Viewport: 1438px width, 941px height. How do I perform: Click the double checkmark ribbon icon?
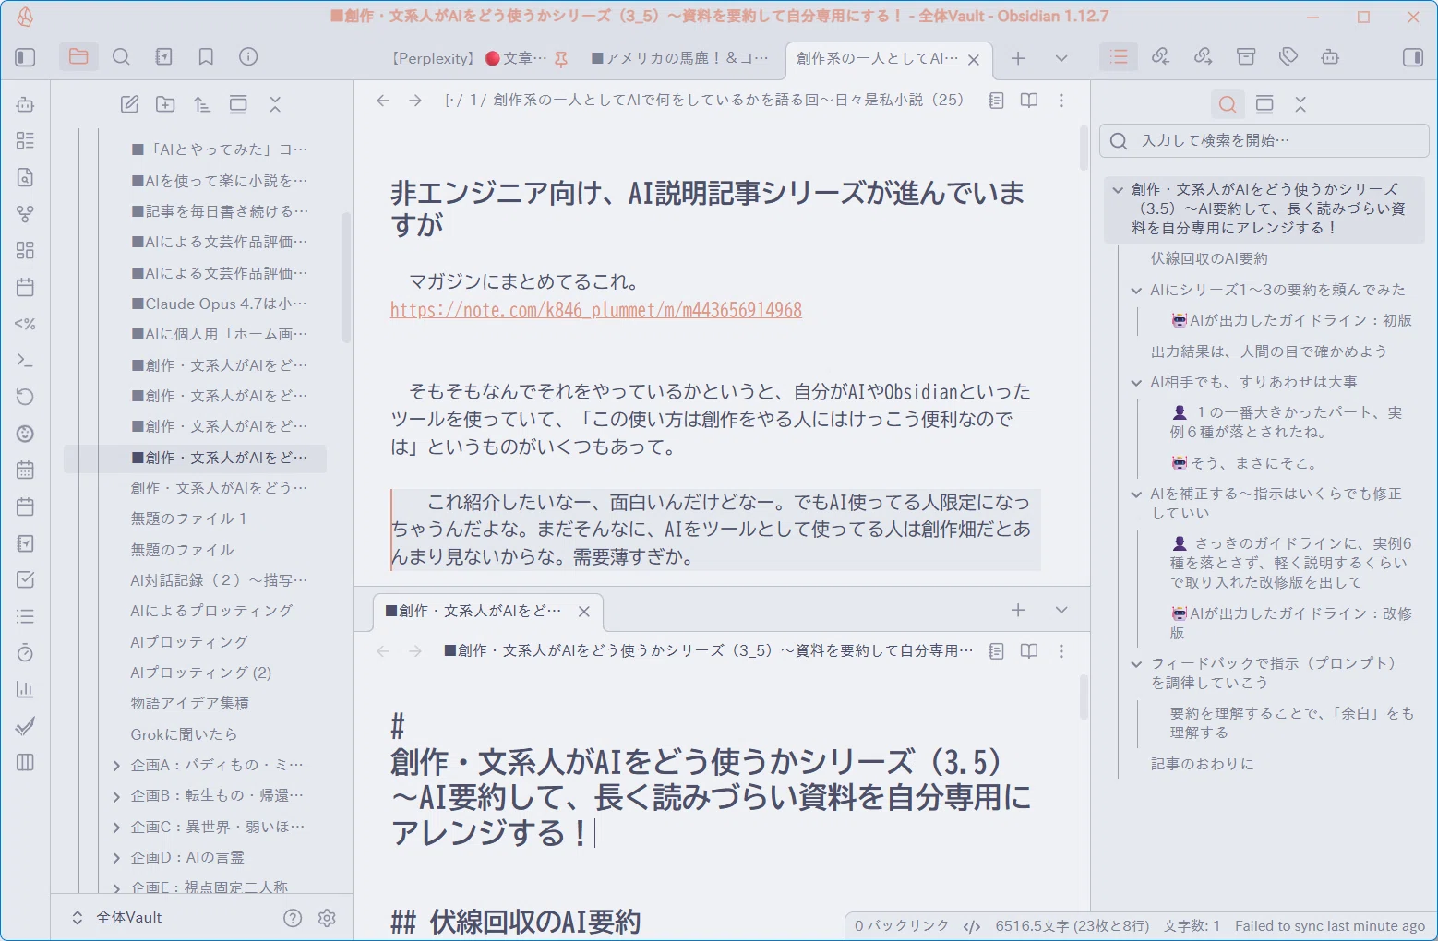(25, 726)
